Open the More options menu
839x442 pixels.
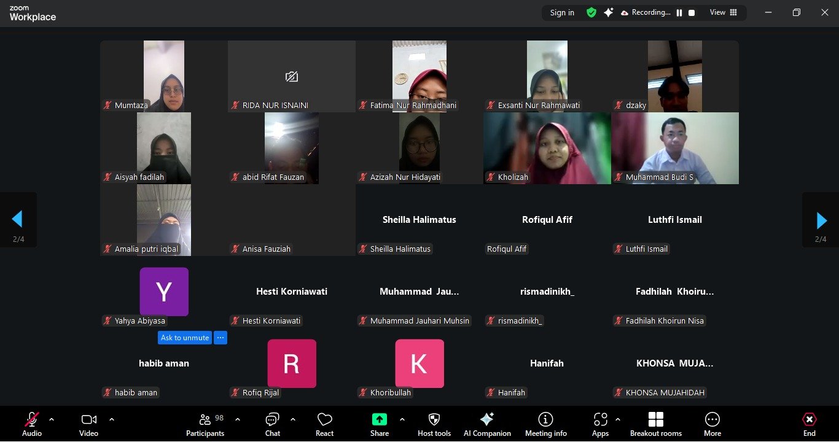click(x=712, y=424)
